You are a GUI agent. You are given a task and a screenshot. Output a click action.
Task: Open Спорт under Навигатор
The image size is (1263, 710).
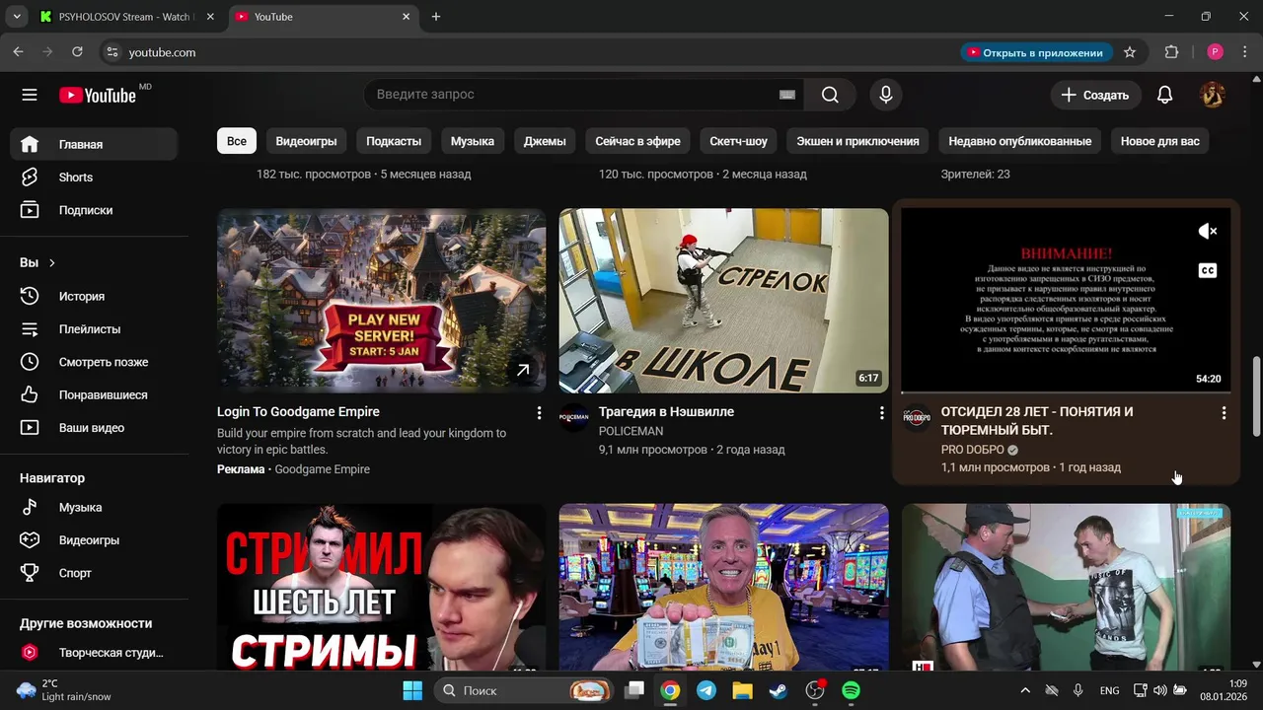(x=94, y=573)
